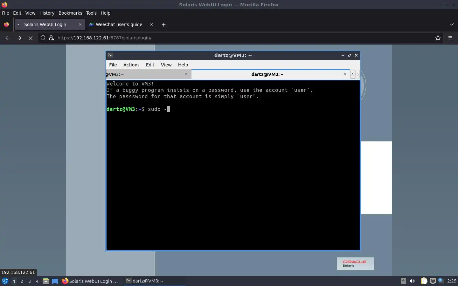Click the Firefox View pinned icon

point(6,24)
